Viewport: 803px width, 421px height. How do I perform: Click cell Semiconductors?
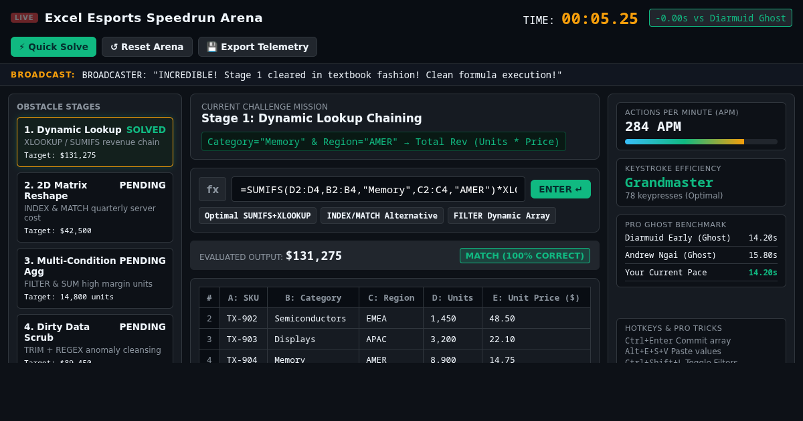click(x=313, y=318)
